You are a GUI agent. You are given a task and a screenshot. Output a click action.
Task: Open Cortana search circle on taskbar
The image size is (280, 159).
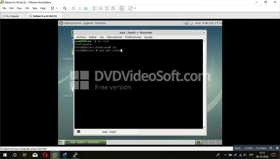coord(15,155)
